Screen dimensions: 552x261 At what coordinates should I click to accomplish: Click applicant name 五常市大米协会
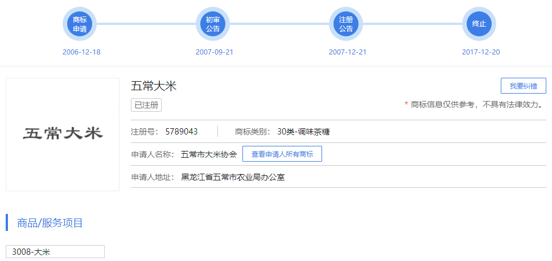tap(209, 154)
